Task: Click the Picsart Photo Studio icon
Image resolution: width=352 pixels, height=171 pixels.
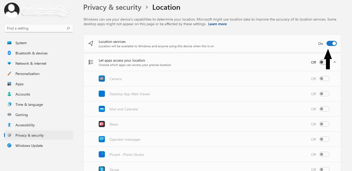Action: [102, 155]
